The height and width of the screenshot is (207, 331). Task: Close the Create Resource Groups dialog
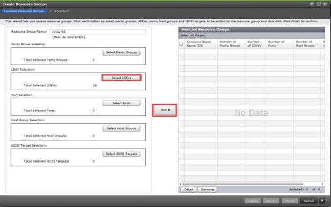point(325,4)
